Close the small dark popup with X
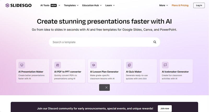The height and width of the screenshot is (112, 209). point(106,87)
